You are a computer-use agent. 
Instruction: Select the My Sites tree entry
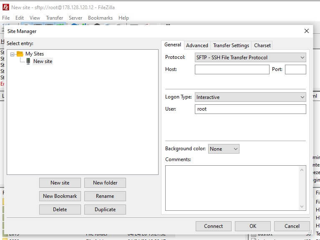(35, 54)
